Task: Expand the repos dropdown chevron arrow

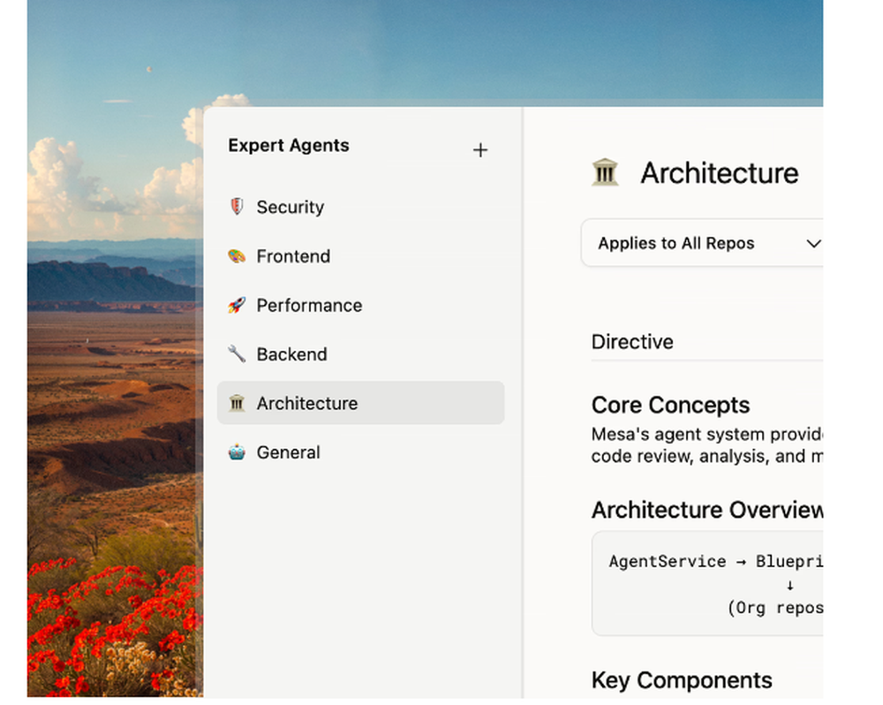Action: tap(813, 244)
